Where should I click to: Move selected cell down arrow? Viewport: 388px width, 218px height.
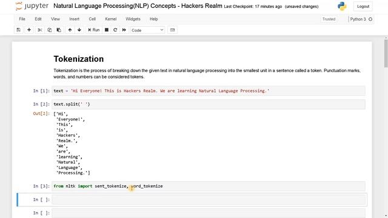click(79, 30)
